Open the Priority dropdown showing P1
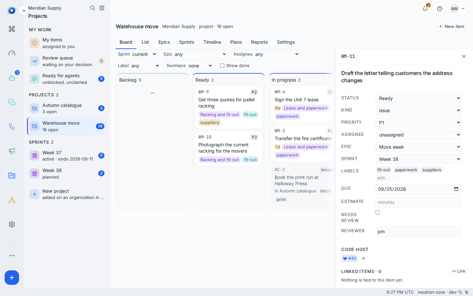Image resolution: width=473 pixels, height=296 pixels. 418,123
